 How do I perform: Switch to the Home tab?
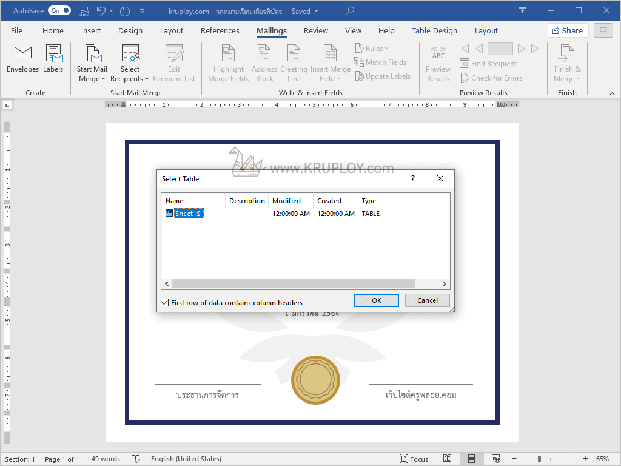(x=53, y=30)
